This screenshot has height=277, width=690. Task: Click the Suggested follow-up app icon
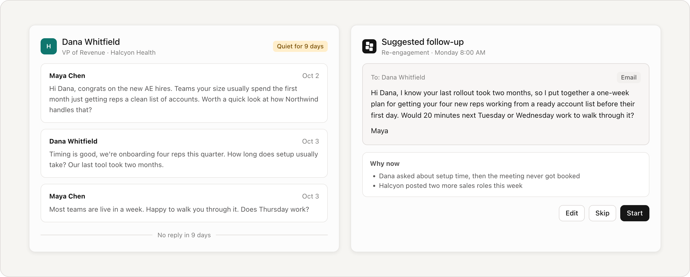pos(369,46)
